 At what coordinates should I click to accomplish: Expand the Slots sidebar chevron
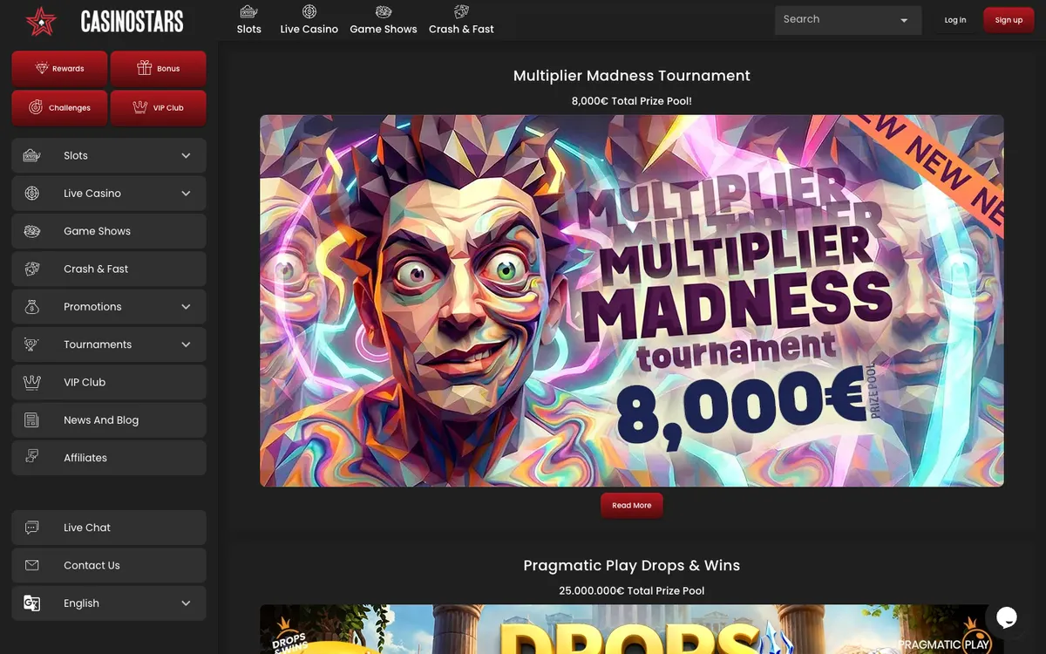(x=186, y=155)
